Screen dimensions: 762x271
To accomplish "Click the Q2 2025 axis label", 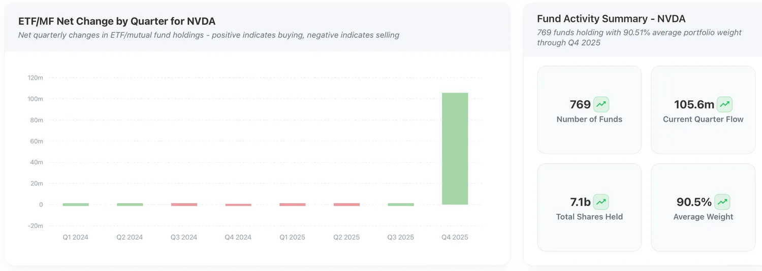I will (346, 237).
